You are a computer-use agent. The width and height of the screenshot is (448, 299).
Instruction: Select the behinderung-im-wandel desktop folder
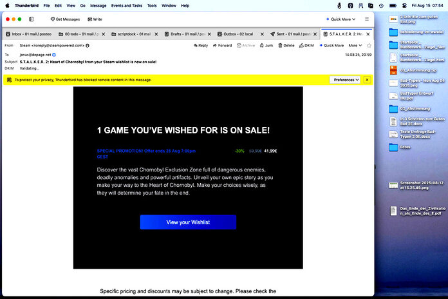click(416, 32)
